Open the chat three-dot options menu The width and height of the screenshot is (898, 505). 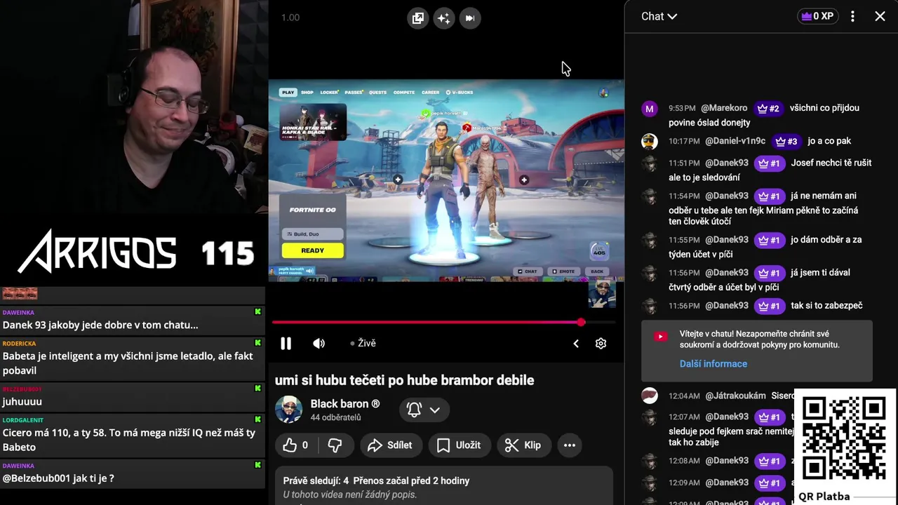(x=852, y=16)
